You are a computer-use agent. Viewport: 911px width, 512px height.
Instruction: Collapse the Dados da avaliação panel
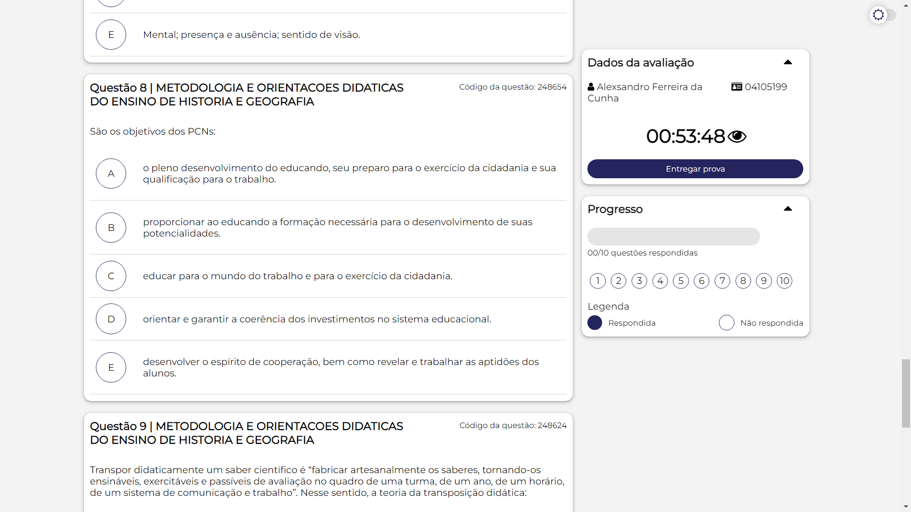tap(788, 62)
